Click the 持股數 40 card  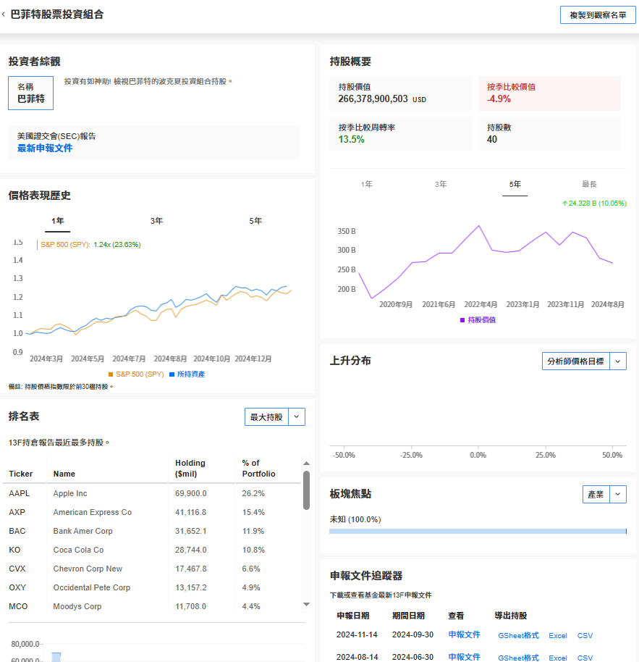[x=549, y=133]
